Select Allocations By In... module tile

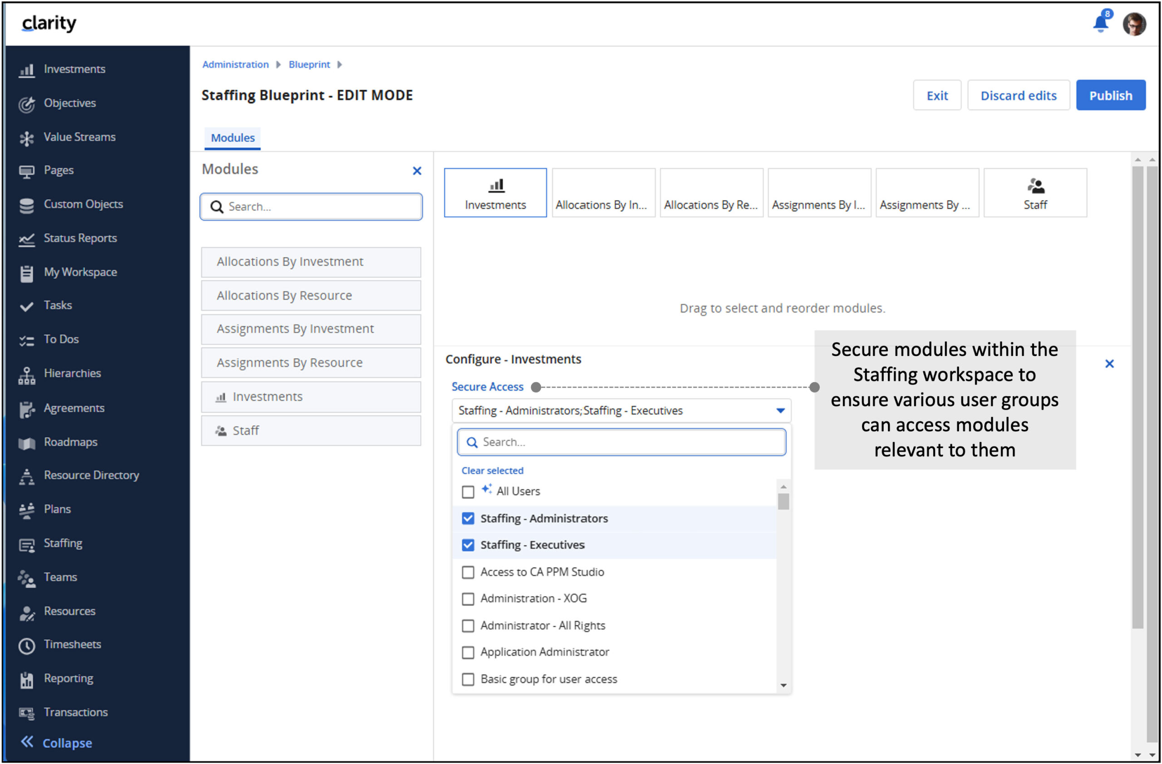[x=603, y=193]
